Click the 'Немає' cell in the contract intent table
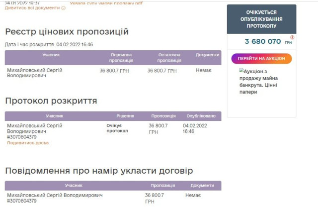318x213 pixels. (193, 196)
